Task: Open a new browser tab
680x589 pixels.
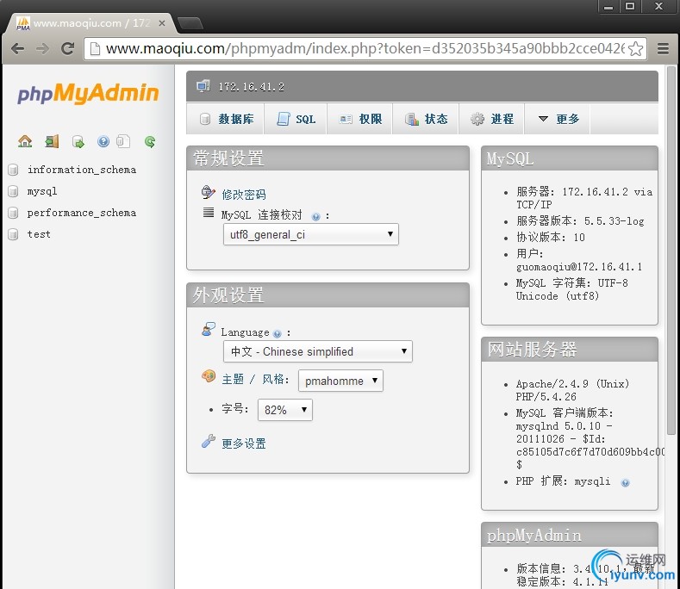Action: pyautogui.click(x=190, y=23)
